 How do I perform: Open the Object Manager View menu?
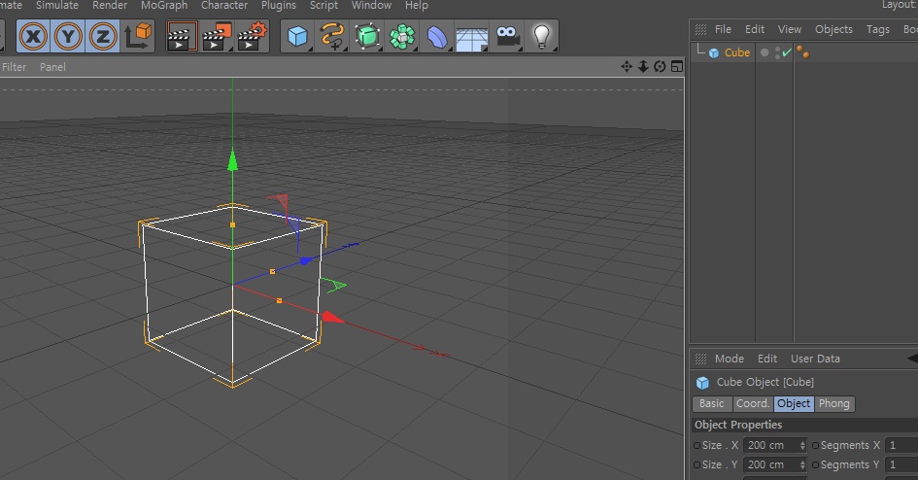(789, 29)
